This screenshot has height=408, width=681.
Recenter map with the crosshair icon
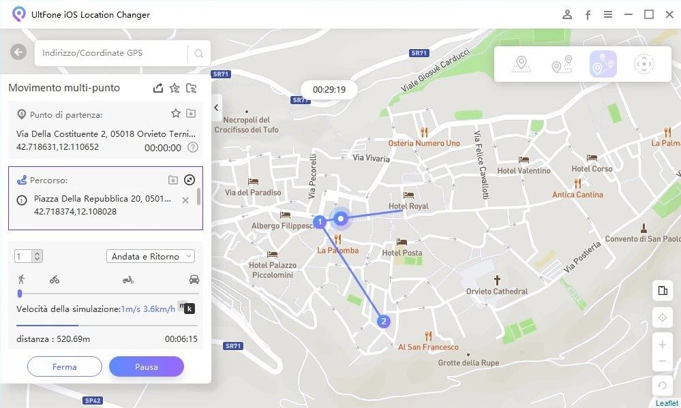[x=662, y=318]
